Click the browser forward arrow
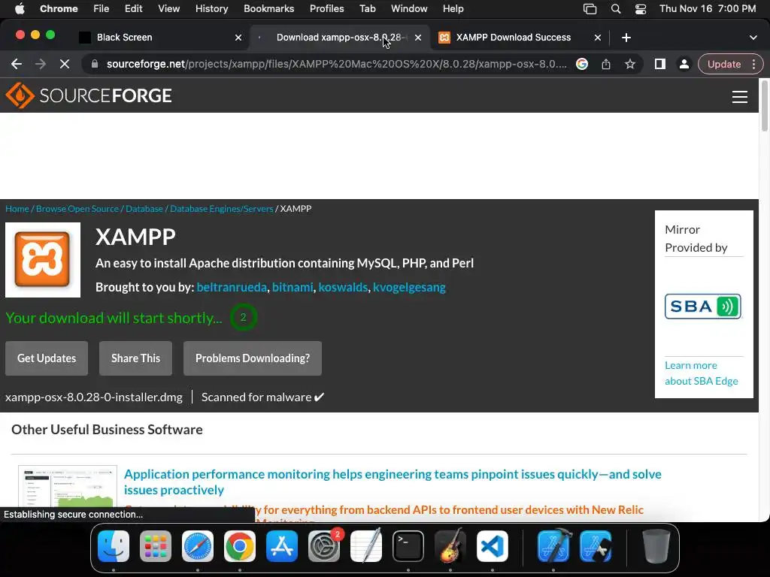The width and height of the screenshot is (770, 577). (41, 65)
